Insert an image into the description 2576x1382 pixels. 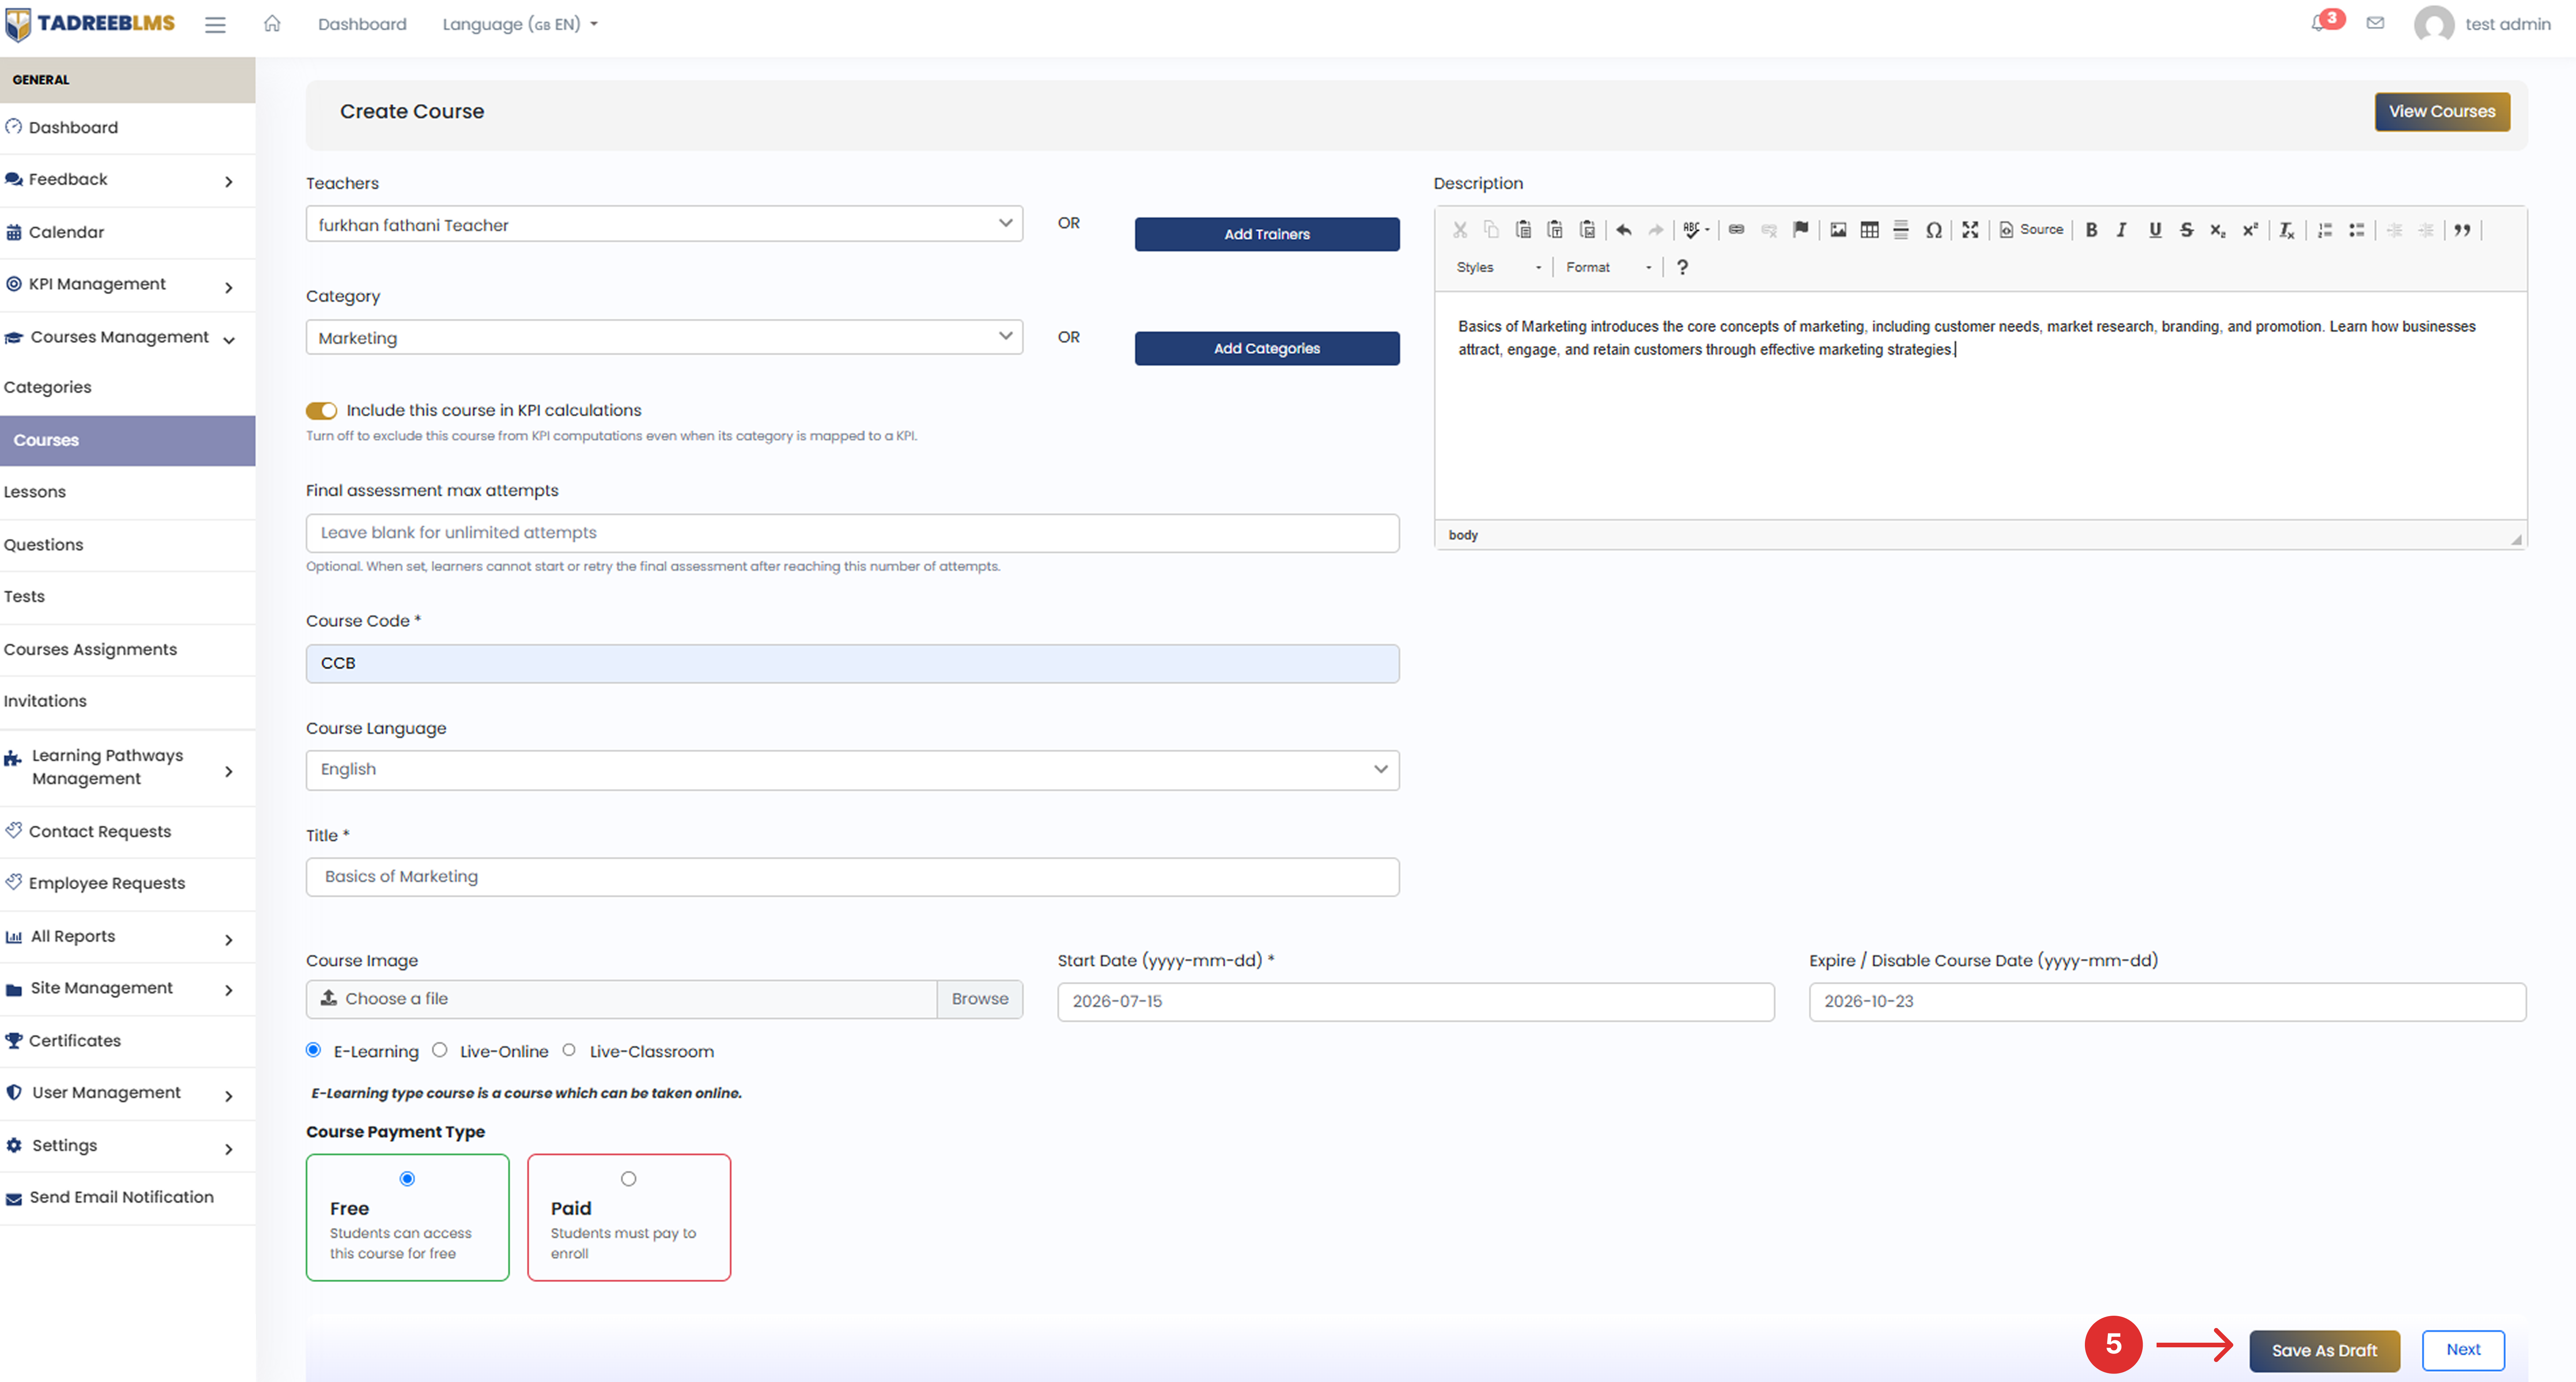pos(1838,230)
